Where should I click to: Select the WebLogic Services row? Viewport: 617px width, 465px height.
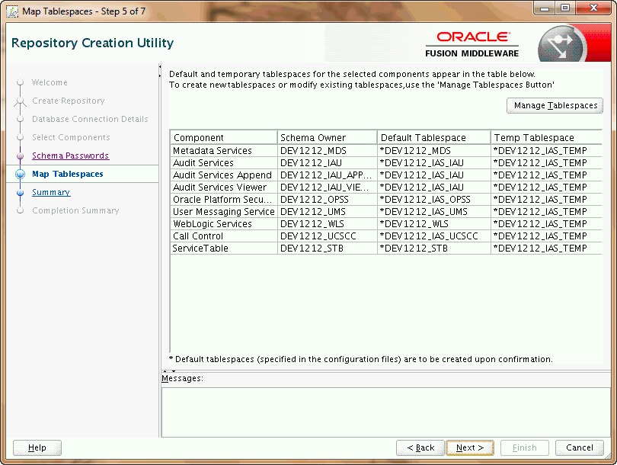click(x=386, y=224)
